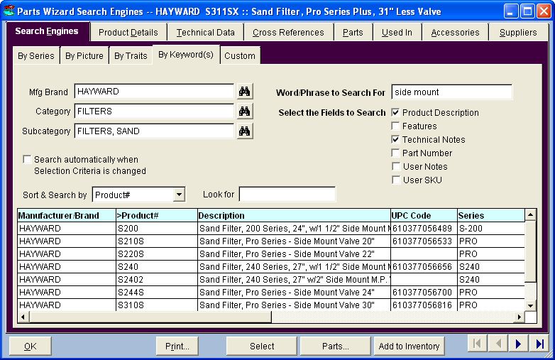Sort by the >Product# column header
Image resolution: width=555 pixels, height=360 pixels.
157,215
